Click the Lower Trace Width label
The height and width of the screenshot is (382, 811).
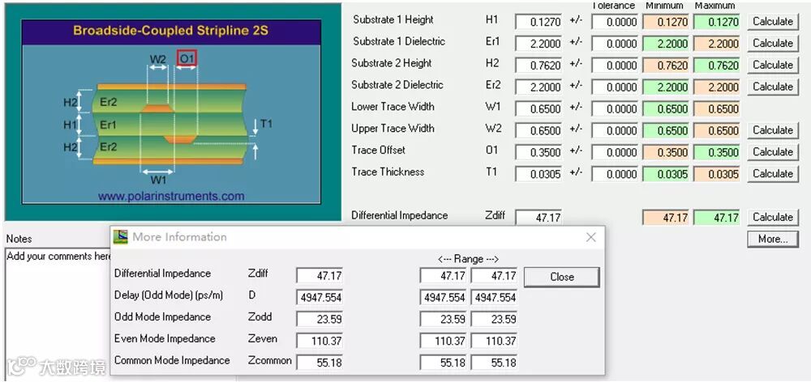click(x=393, y=106)
